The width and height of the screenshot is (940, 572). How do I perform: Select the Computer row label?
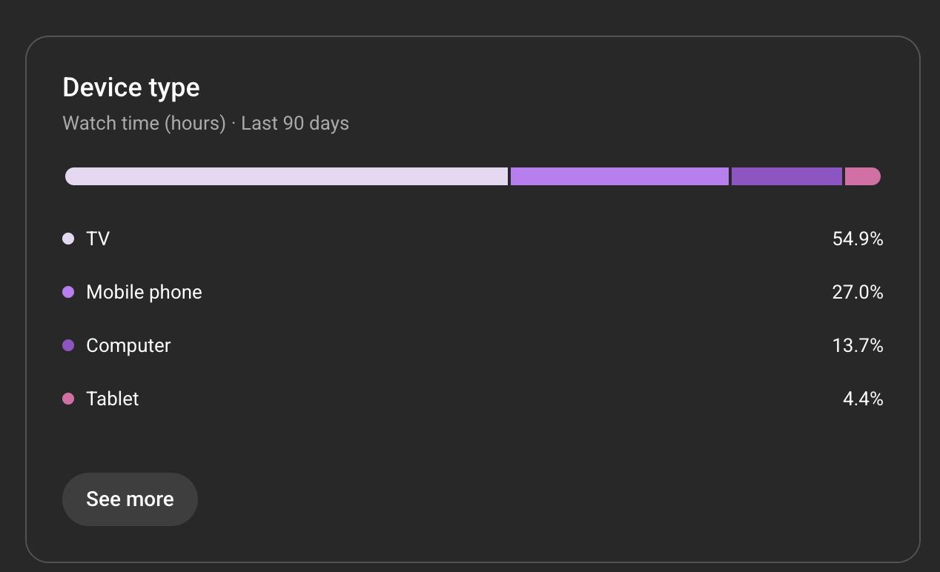128,345
